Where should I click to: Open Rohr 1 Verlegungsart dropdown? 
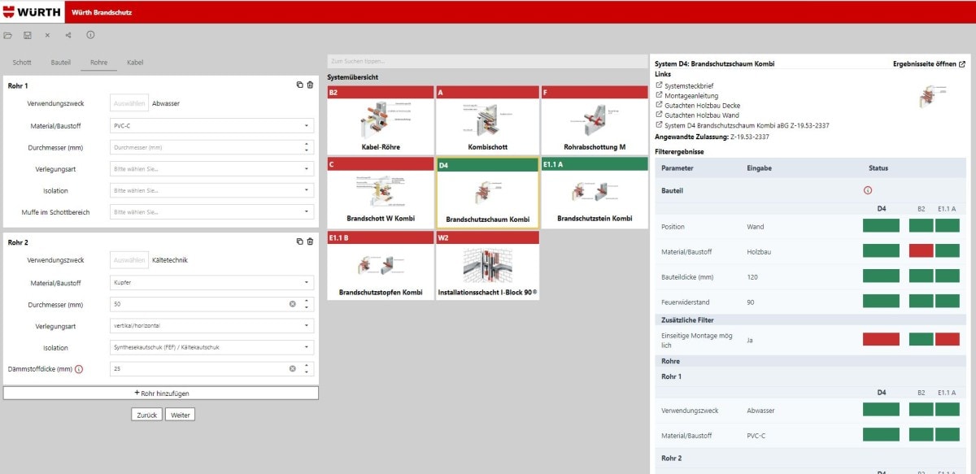[x=211, y=168]
